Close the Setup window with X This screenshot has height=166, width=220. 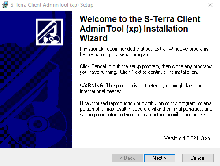[210, 5]
